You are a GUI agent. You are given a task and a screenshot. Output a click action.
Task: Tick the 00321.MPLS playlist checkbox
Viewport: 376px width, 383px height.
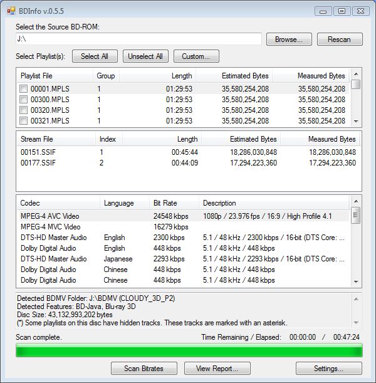[x=23, y=120]
